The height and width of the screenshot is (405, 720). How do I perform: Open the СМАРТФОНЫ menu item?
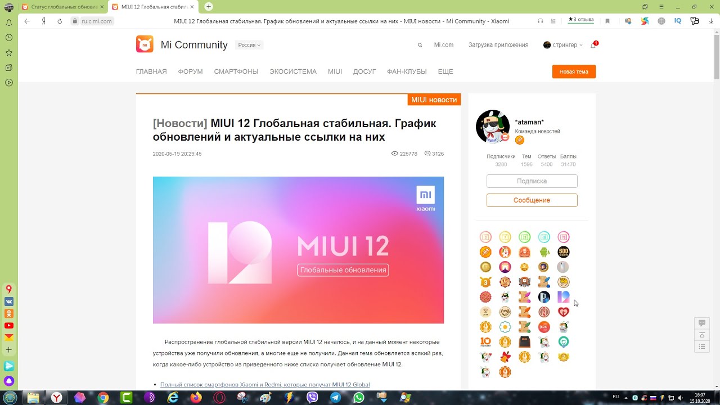(x=236, y=71)
